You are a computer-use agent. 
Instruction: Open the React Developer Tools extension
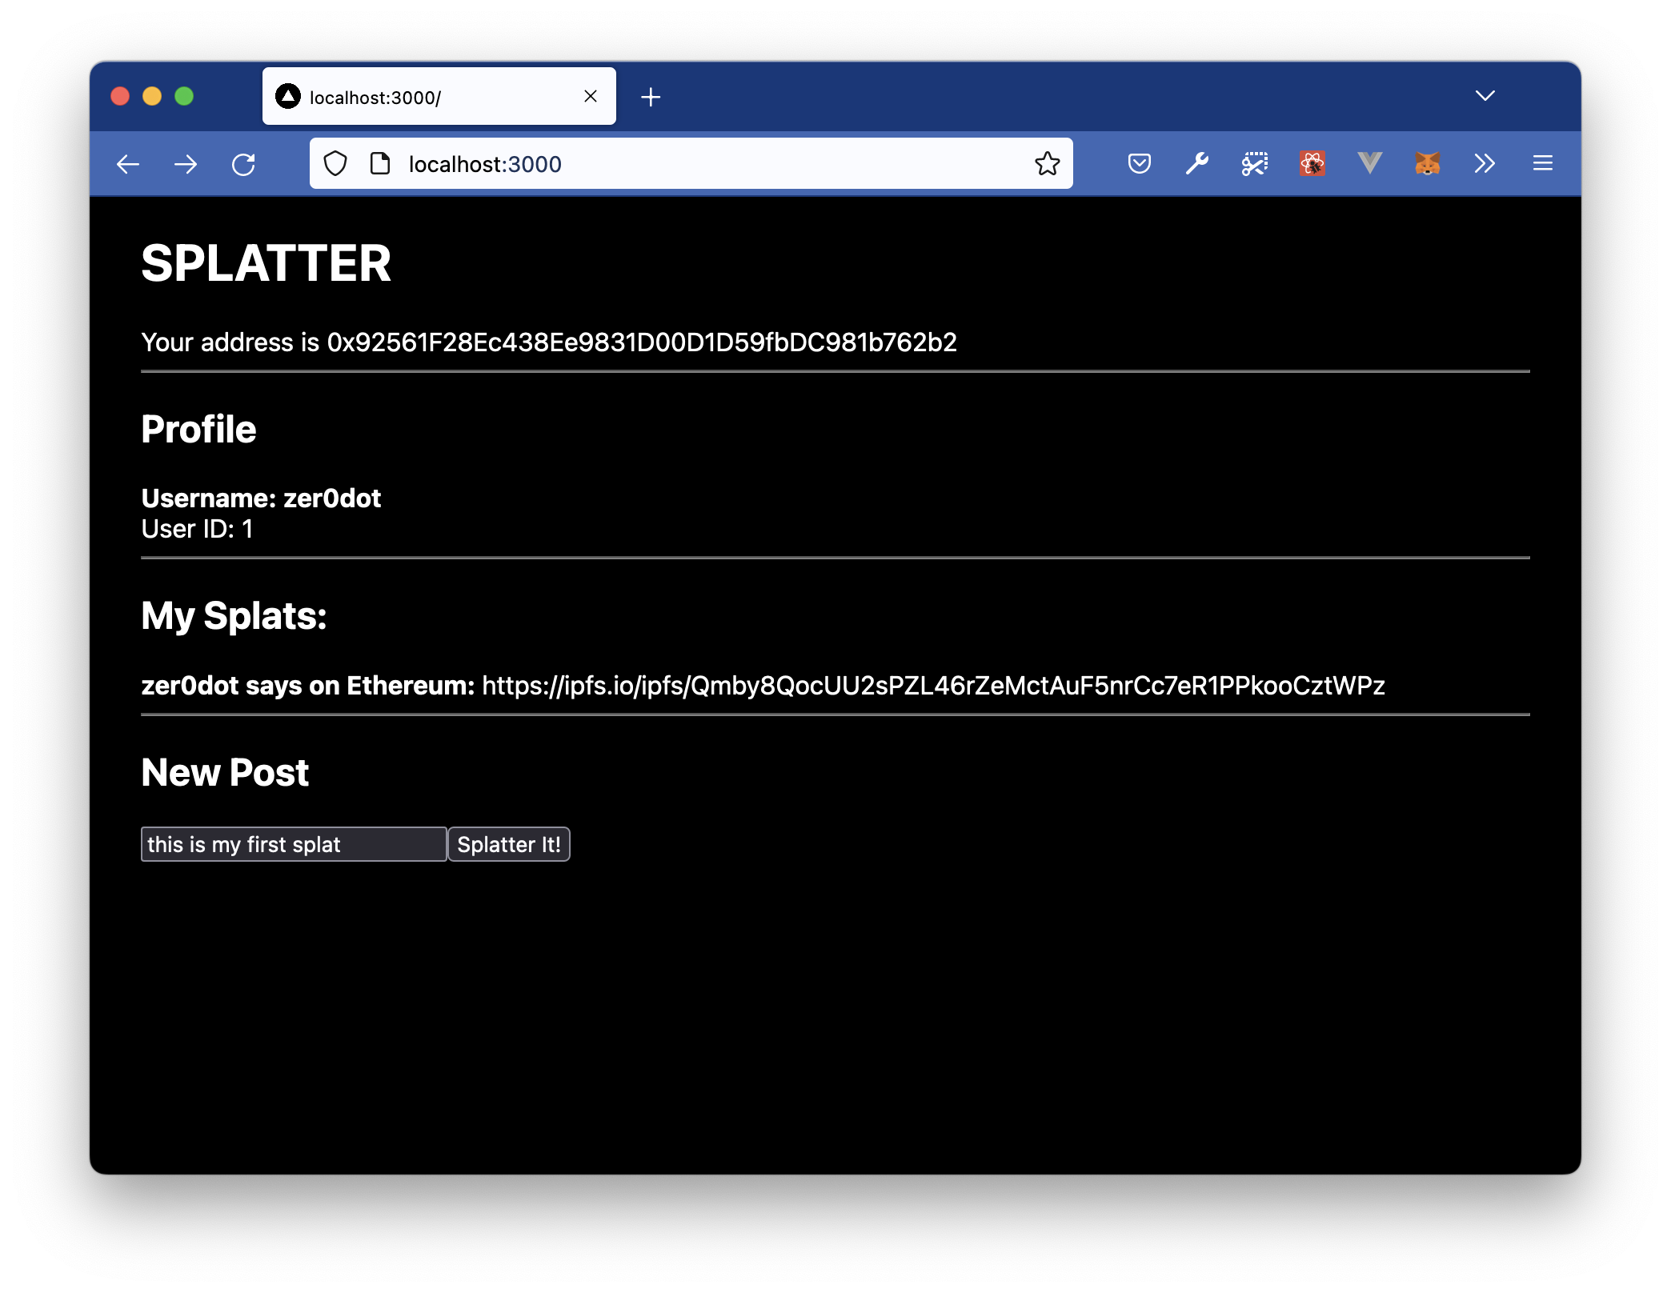click(x=1312, y=163)
